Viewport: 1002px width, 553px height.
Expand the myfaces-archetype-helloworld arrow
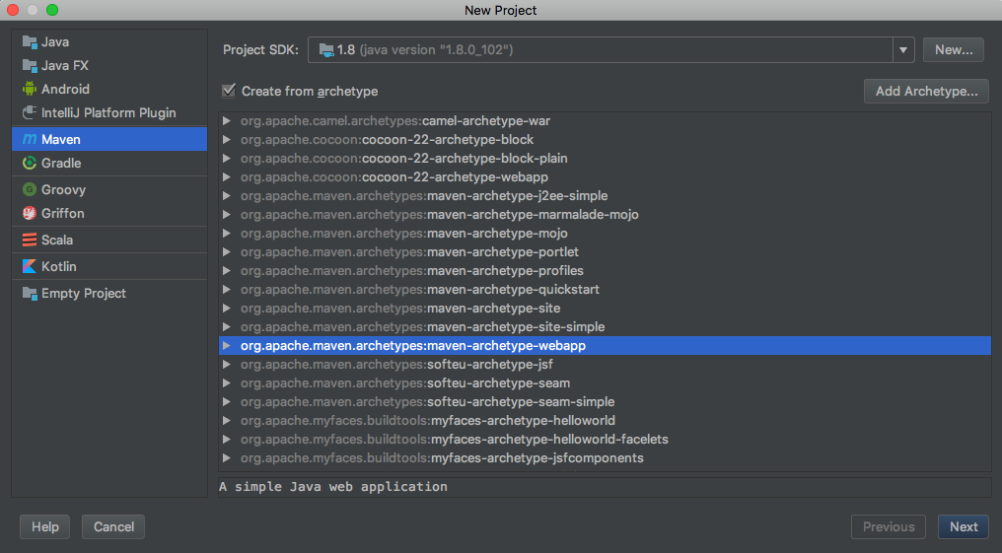(226, 420)
